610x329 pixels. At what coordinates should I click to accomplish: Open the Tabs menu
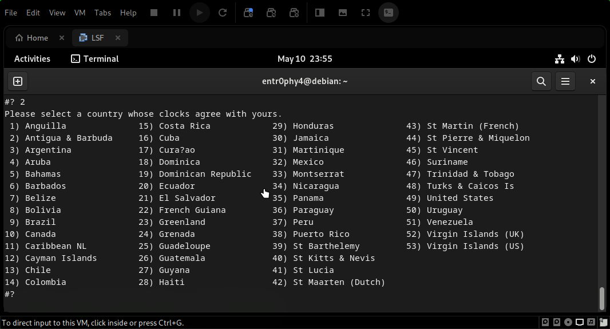[x=102, y=13]
